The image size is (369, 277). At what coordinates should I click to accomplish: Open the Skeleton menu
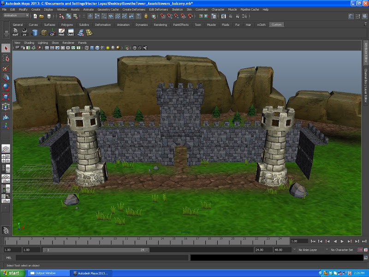(x=177, y=9)
